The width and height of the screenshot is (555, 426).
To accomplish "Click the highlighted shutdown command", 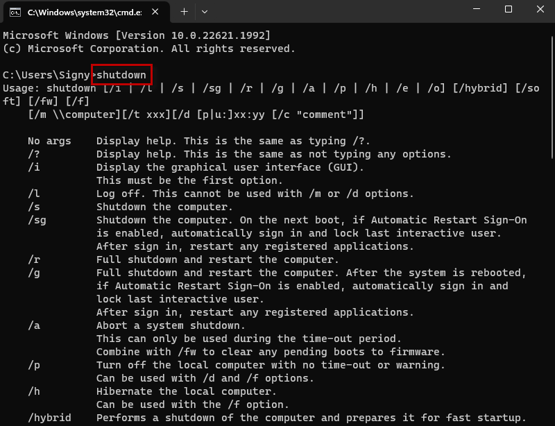I will [119, 74].
